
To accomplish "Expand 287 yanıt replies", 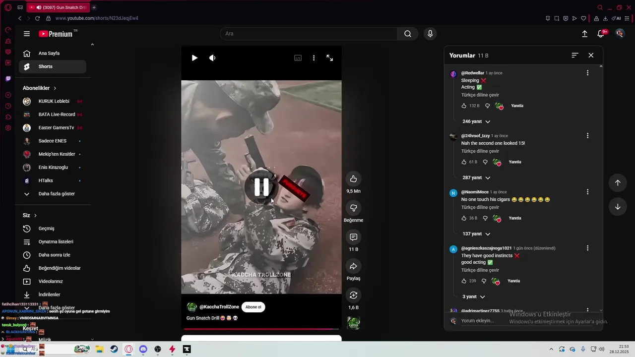I will (x=476, y=178).
